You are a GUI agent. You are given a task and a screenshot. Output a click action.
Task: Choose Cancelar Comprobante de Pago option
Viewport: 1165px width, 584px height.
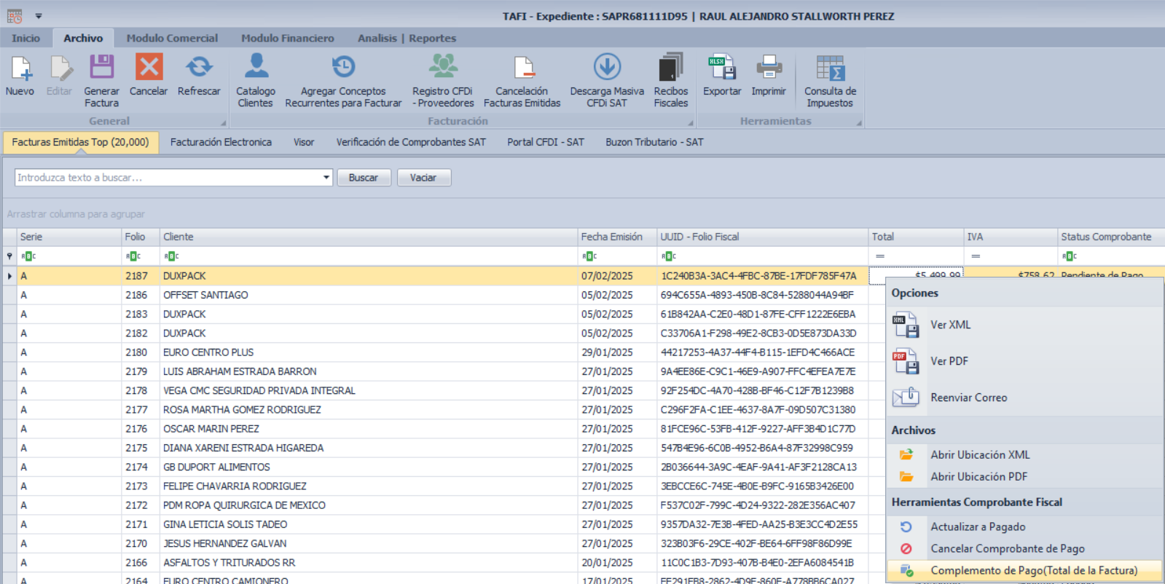(x=1007, y=548)
